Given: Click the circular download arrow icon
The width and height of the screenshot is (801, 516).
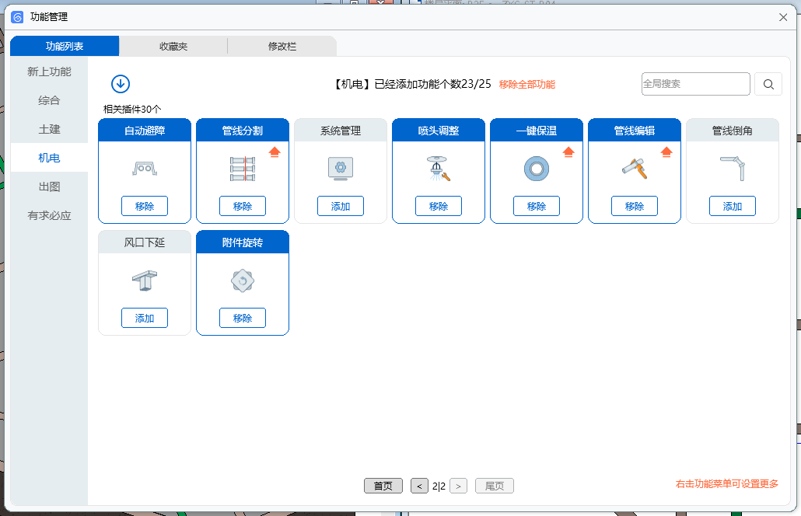Looking at the screenshot, I should (x=121, y=84).
